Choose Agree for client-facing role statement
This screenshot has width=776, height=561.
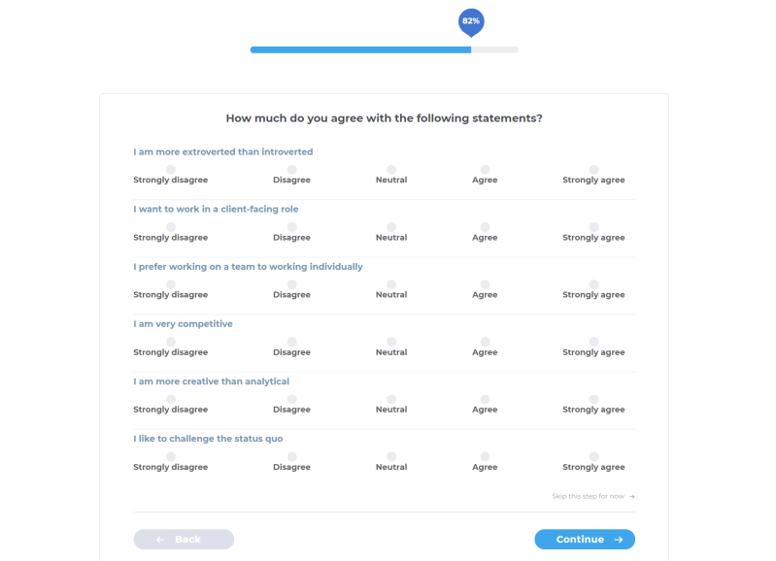[485, 227]
